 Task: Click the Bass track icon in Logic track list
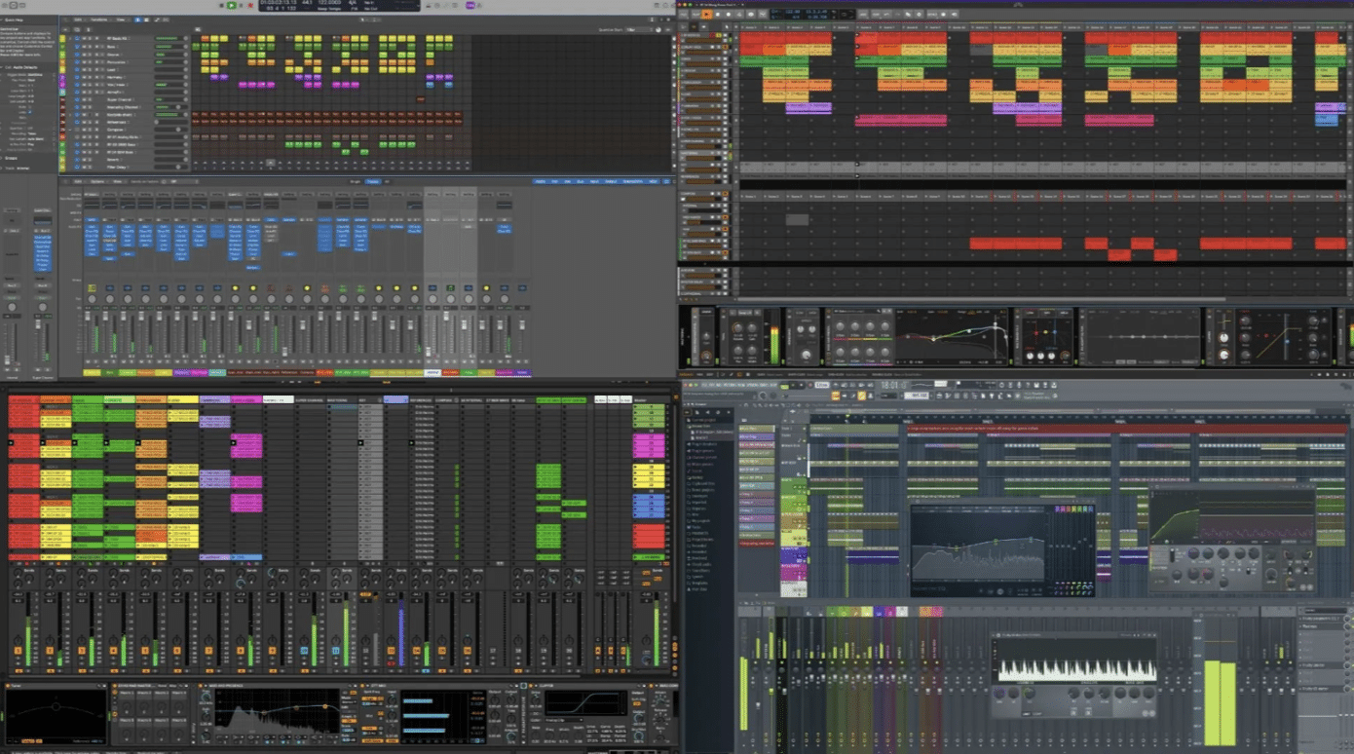pos(76,46)
